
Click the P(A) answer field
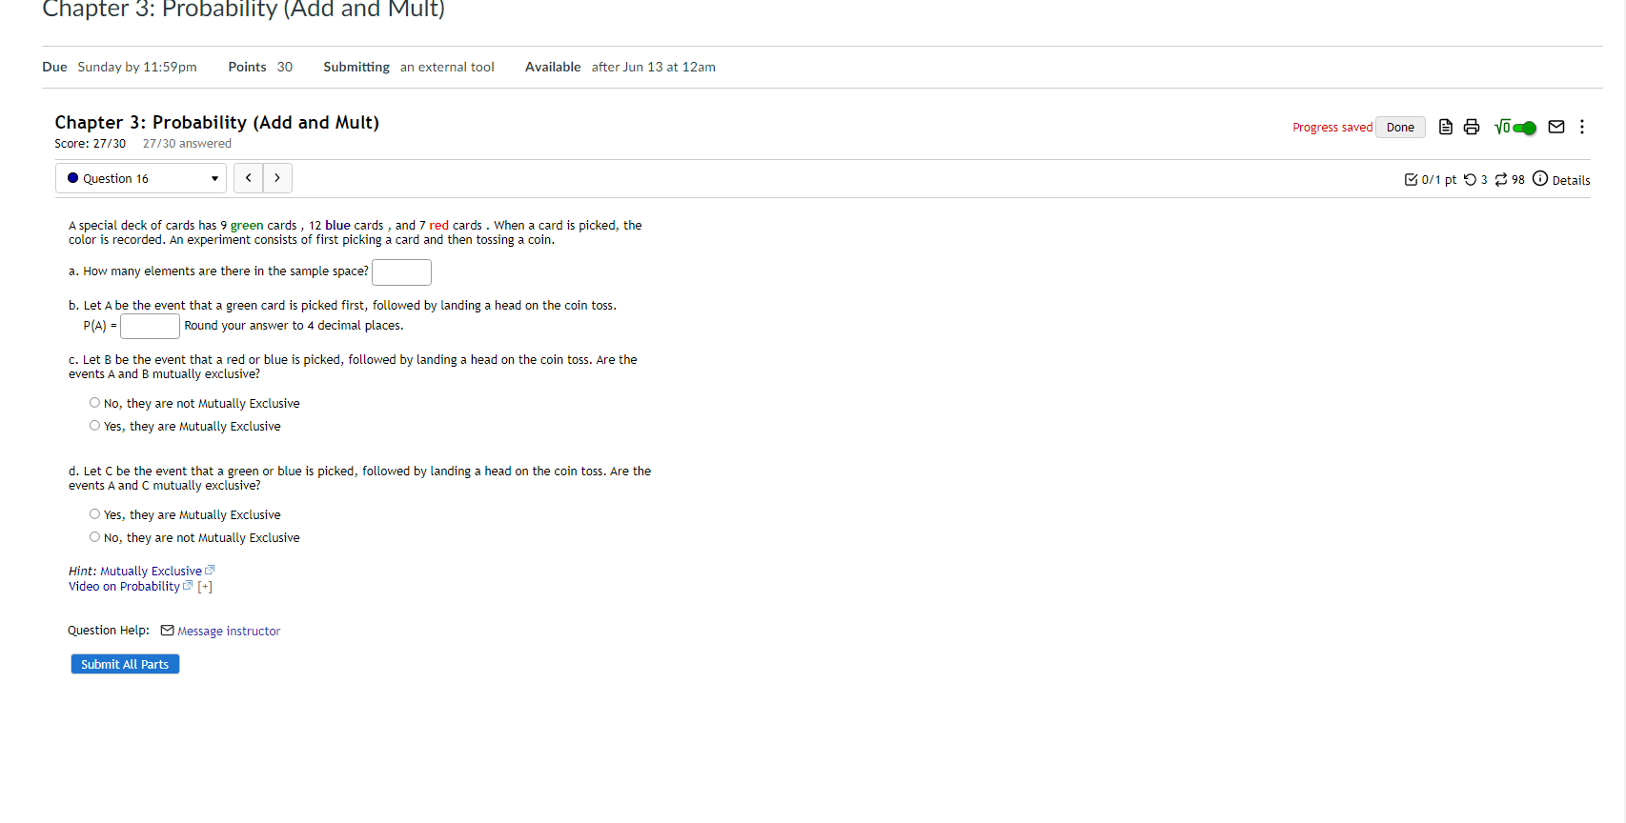pos(150,327)
